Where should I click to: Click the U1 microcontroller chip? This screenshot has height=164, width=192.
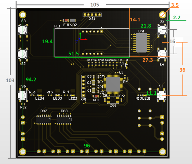[x=113, y=84]
